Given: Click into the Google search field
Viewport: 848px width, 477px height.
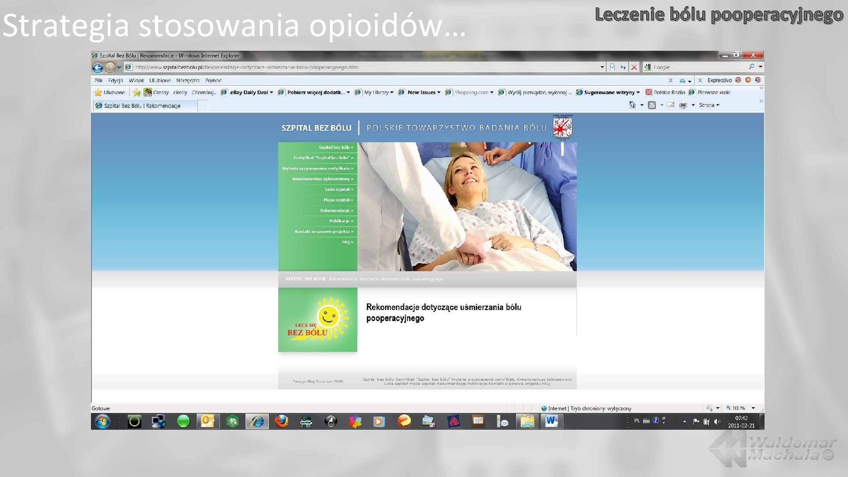Looking at the screenshot, I should pyautogui.click(x=698, y=67).
